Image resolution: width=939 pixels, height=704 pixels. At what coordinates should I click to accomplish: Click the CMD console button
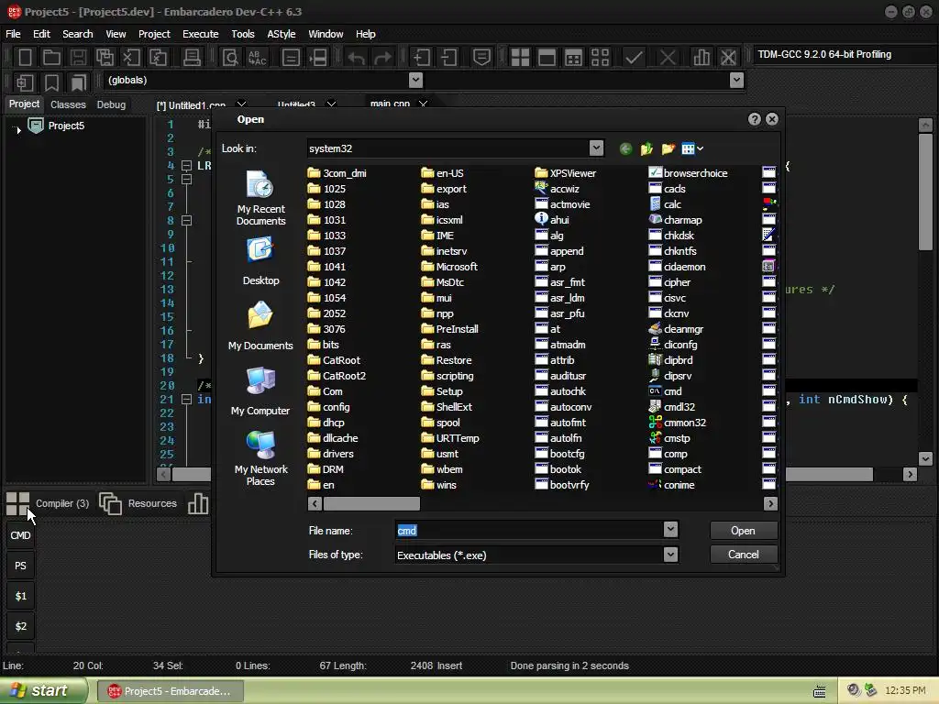(x=20, y=535)
